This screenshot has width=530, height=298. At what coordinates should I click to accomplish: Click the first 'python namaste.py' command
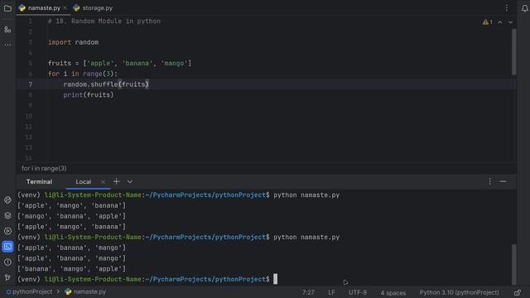(x=306, y=195)
